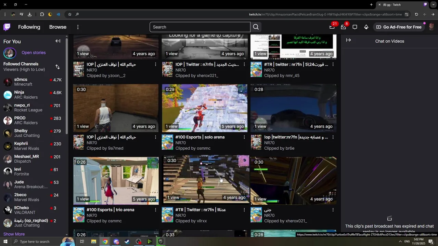Screen dimensions: 438x246
Task: Click game box art beside clip by 9a7med
Action: (x=79, y=142)
